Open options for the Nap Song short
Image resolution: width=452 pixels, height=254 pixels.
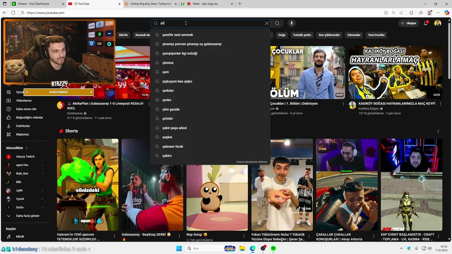pos(244,236)
